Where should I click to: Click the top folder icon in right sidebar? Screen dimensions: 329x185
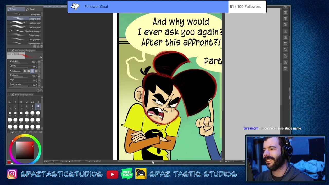coord(285,12)
